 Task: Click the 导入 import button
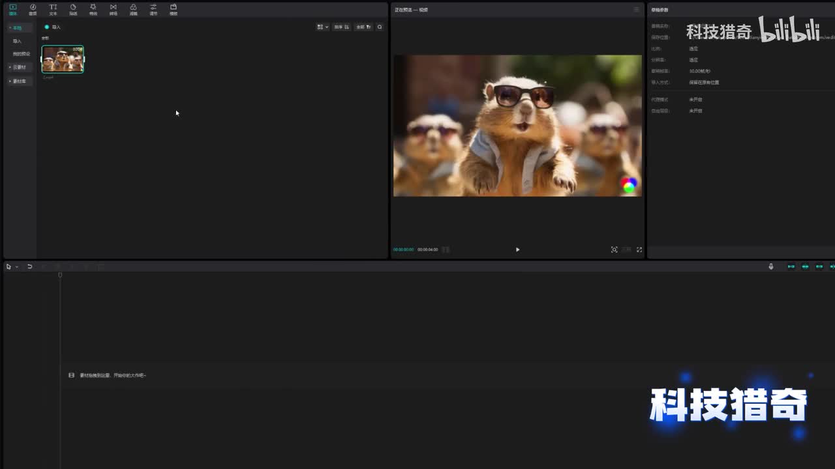point(53,27)
